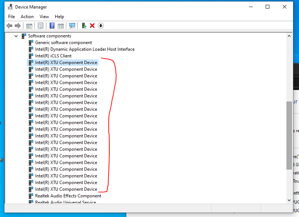Screen dimensions: 299x217
Task: Click the scrollbar down arrow
Action: click(x=289, y=200)
